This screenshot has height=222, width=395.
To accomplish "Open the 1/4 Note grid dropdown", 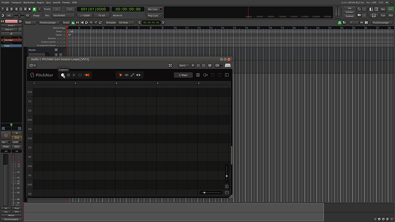I will pos(126,22).
